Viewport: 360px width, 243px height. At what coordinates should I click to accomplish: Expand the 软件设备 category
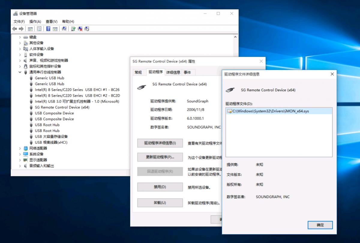click(20, 55)
